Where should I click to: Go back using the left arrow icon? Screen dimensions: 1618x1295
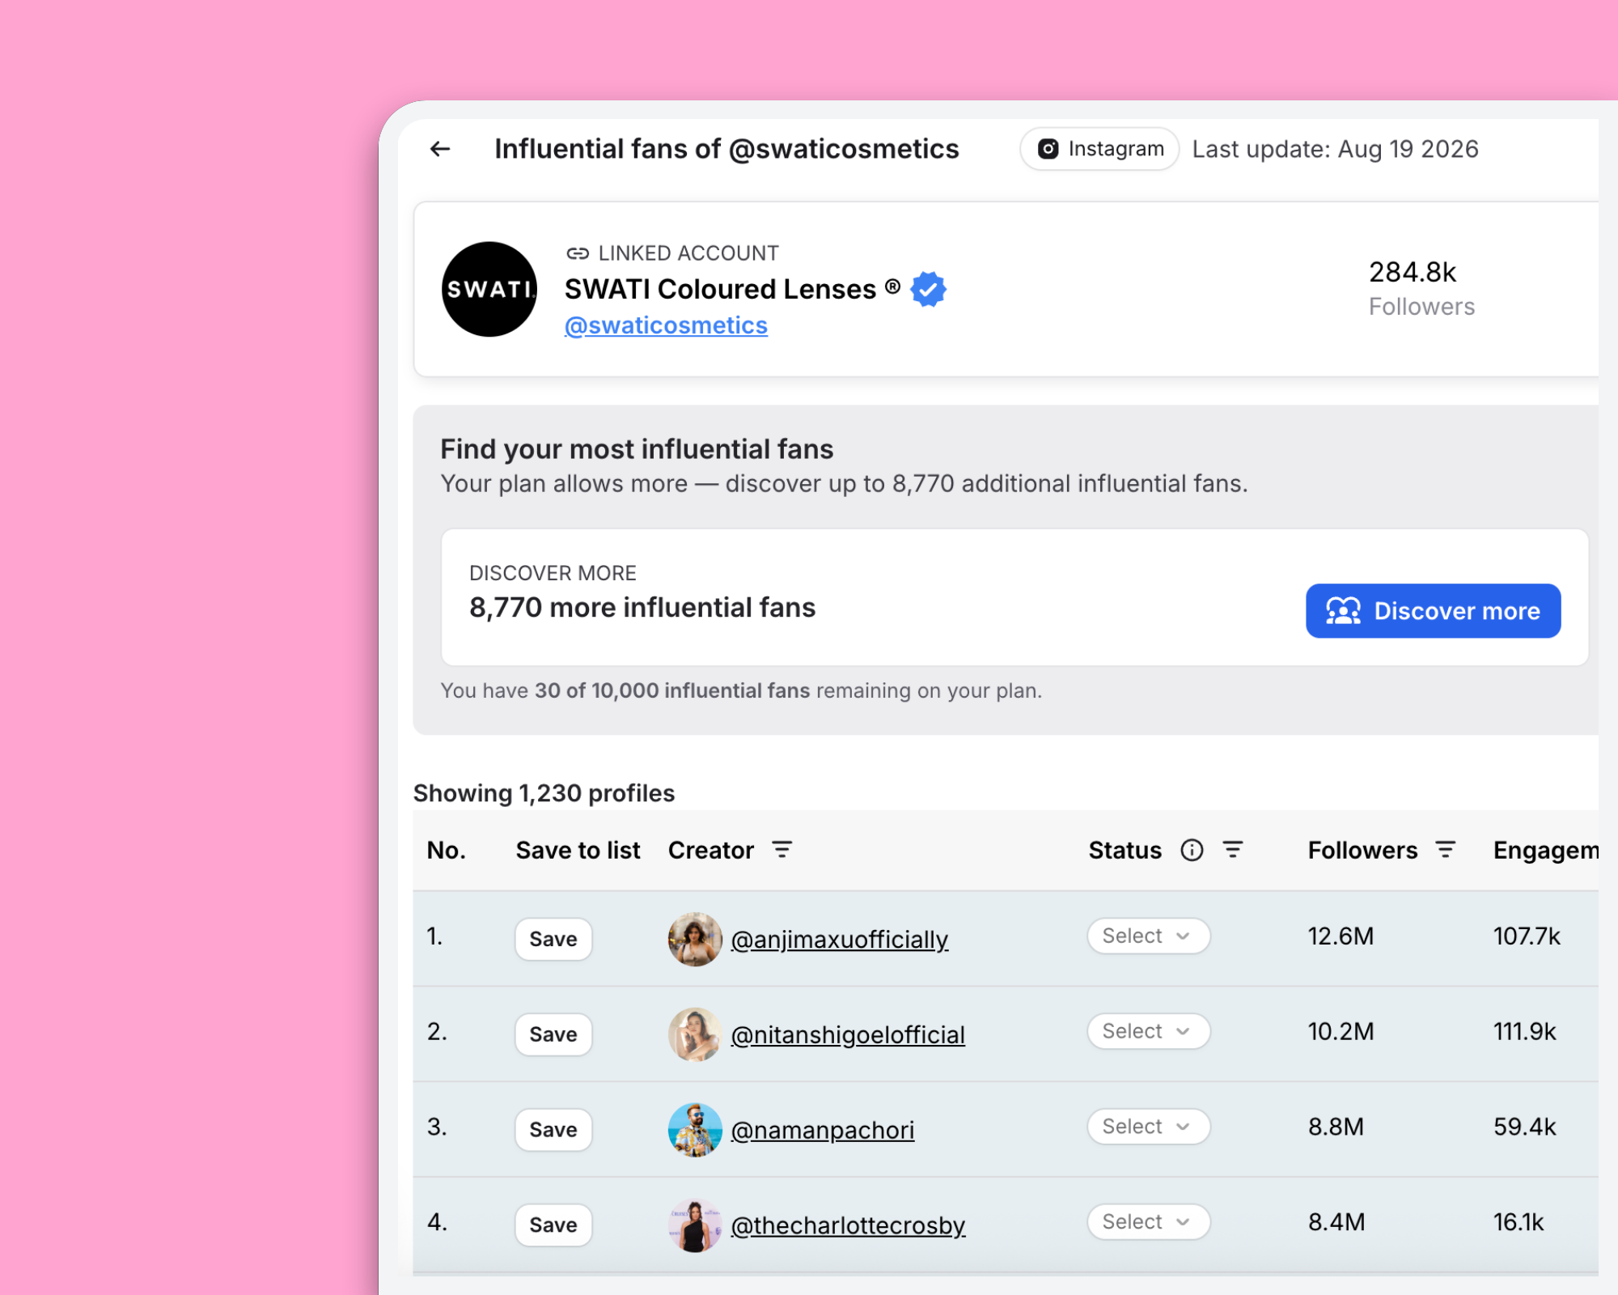(x=440, y=149)
